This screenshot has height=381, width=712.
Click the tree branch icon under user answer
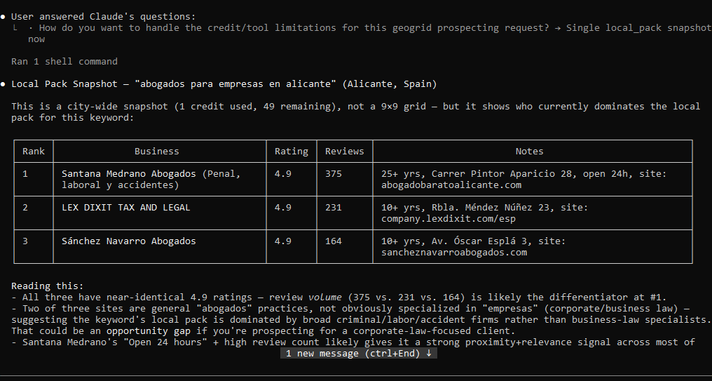(x=15, y=28)
